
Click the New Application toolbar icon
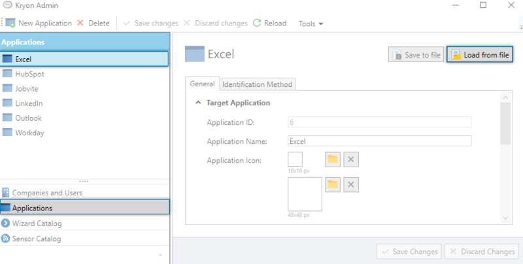click(x=10, y=23)
